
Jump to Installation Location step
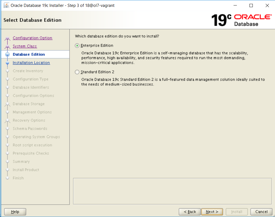pos(31,63)
